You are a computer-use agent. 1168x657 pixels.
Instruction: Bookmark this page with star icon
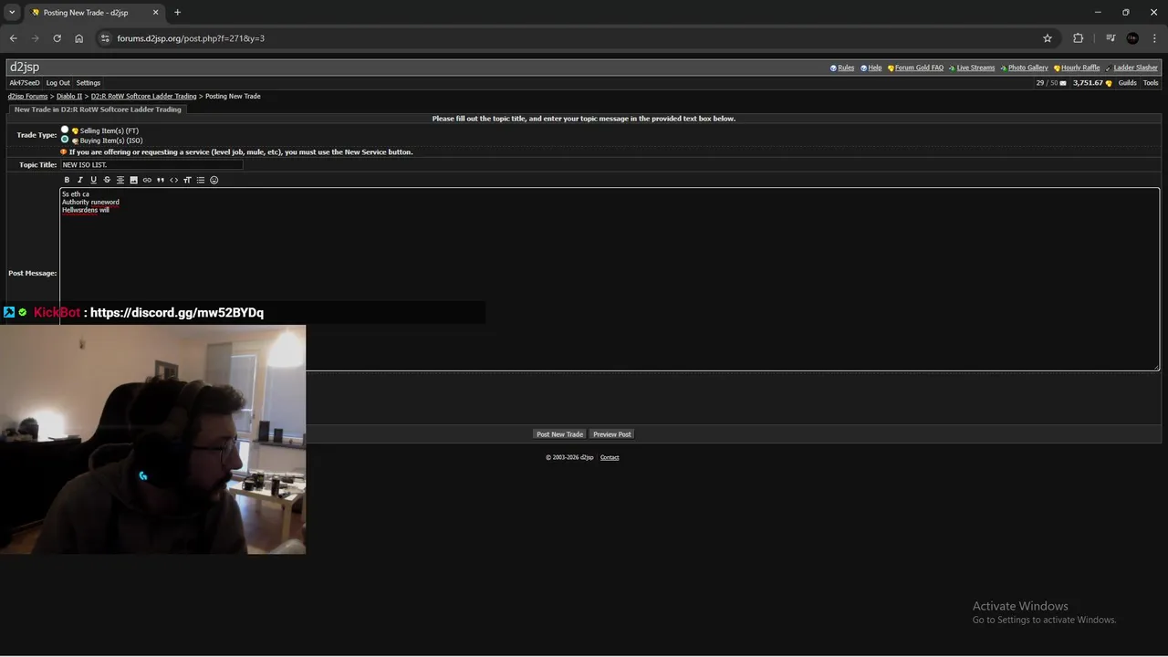pyautogui.click(x=1048, y=38)
